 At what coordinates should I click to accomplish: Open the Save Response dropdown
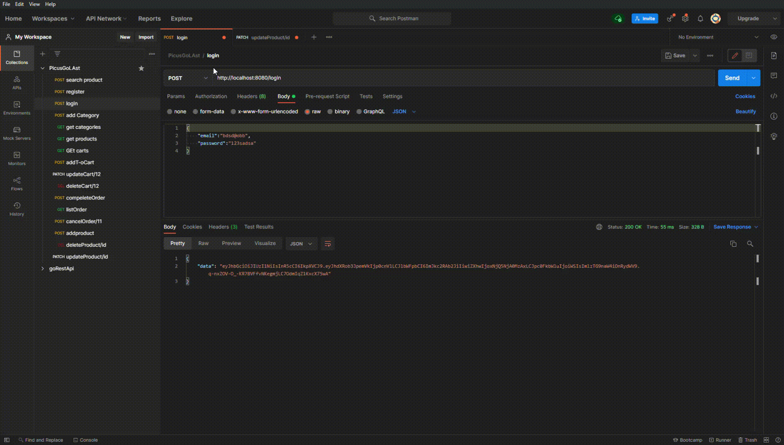[x=736, y=227]
